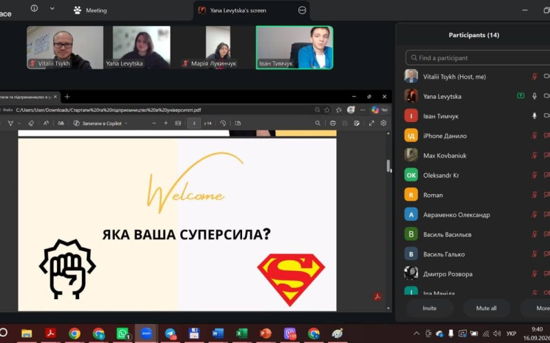Image resolution: width=550 pixels, height=343 pixels.
Task: Open WhatsApp in the taskbar
Action: coord(122,333)
